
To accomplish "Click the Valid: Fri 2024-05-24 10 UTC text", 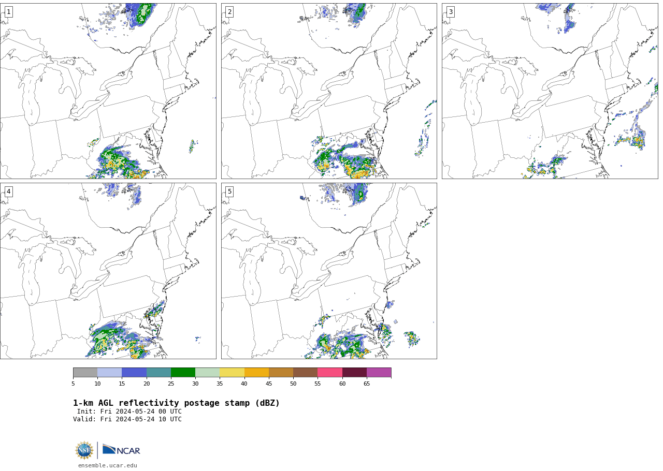I will click(127, 419).
